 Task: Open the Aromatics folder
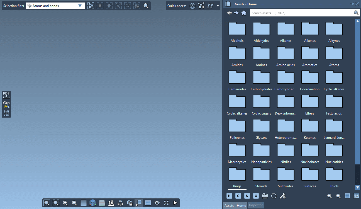(310, 56)
